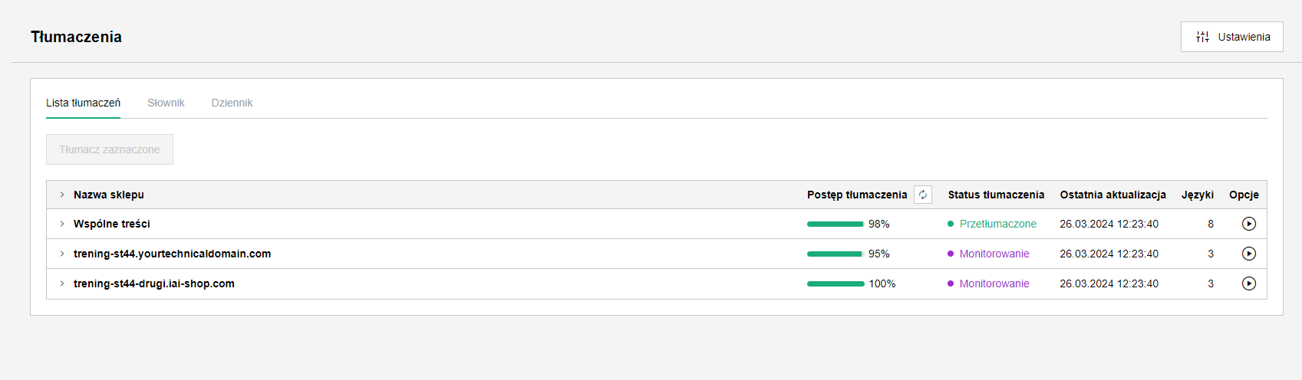Viewport: 1302px width, 380px height.
Task: Click the 98% progress bar
Action: 836,224
